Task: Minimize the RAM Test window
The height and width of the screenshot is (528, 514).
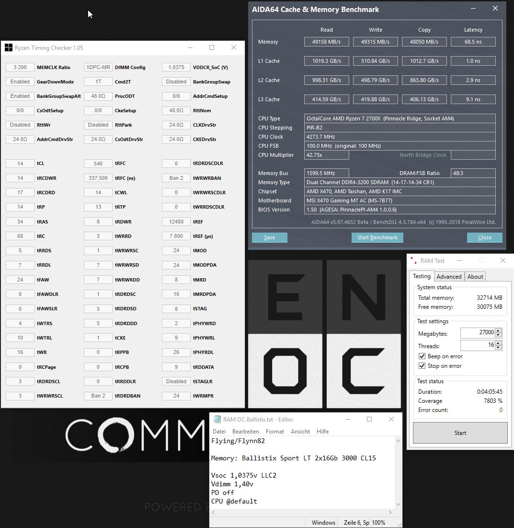Action: (459, 260)
